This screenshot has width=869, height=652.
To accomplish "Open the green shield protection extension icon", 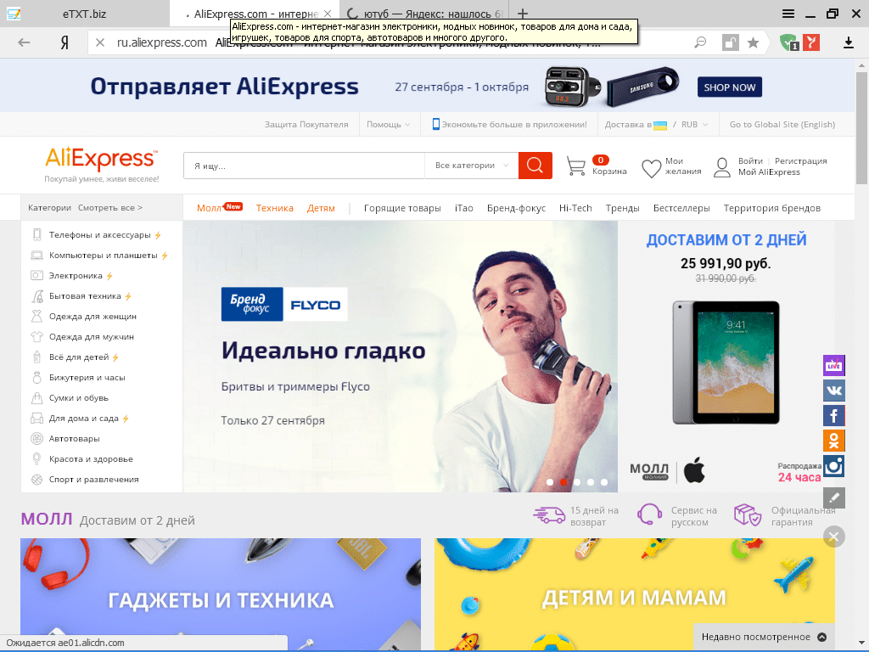I will pyautogui.click(x=788, y=42).
